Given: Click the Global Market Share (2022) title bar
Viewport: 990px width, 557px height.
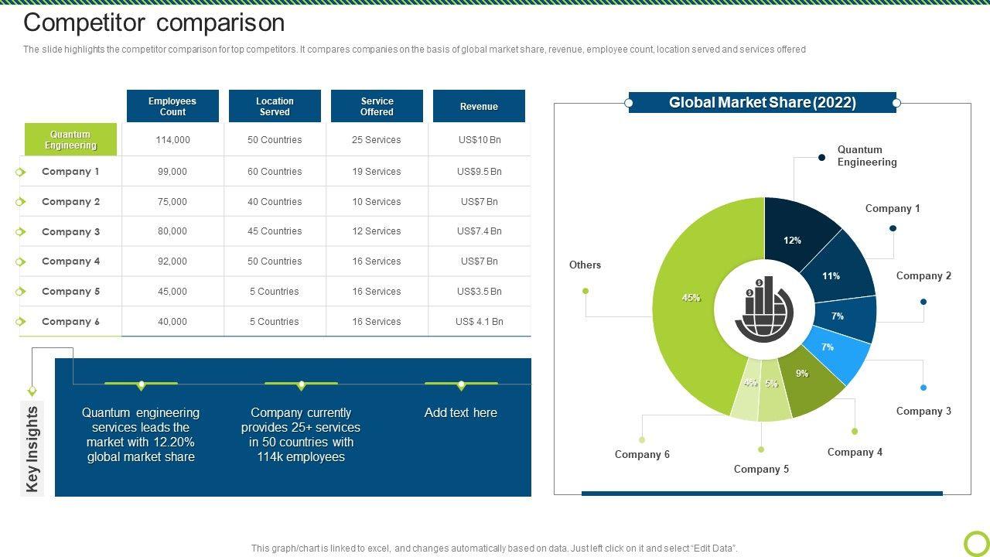Looking at the screenshot, I should [762, 102].
